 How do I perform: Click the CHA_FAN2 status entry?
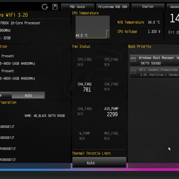[x=112, y=87]
